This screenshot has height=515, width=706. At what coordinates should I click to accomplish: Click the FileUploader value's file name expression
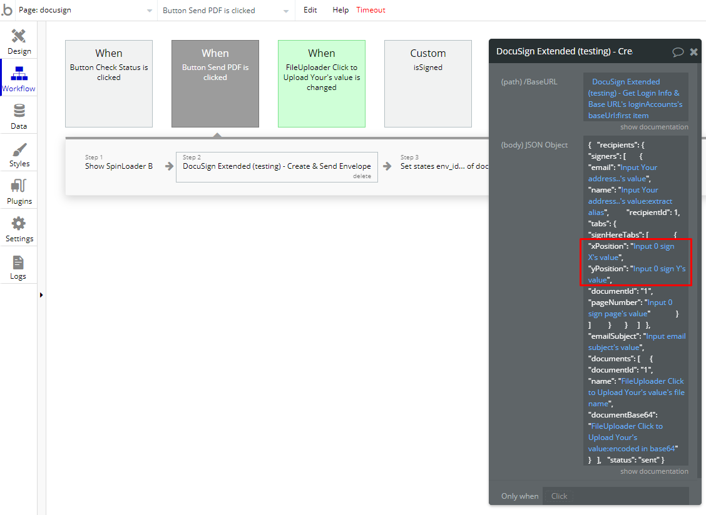(636, 392)
